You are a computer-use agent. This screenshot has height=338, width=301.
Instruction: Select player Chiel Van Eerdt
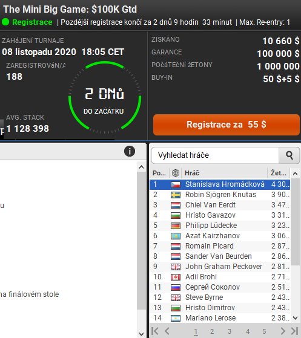coord(220,205)
